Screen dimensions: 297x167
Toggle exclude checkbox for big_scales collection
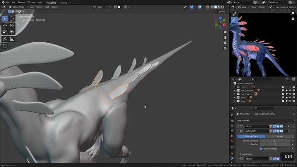pos(283,94)
